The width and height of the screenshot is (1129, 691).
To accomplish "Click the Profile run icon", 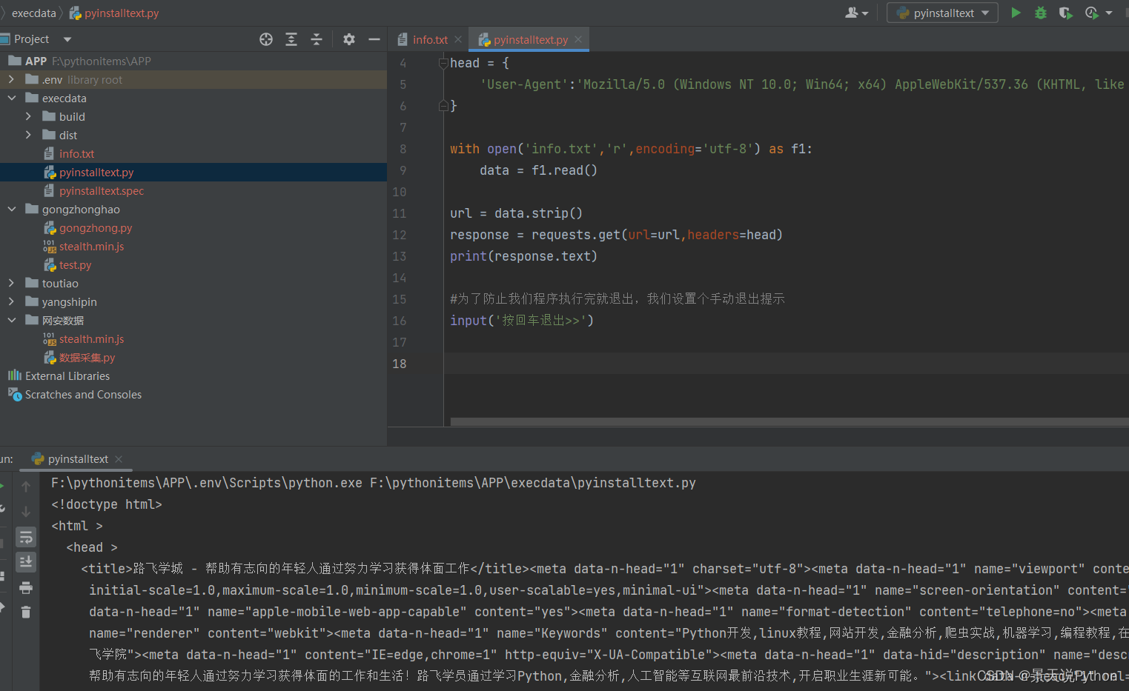I will tap(1091, 13).
